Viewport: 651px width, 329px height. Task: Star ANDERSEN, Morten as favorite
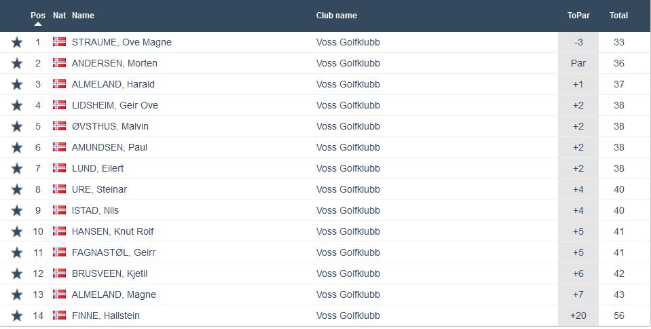[17, 64]
